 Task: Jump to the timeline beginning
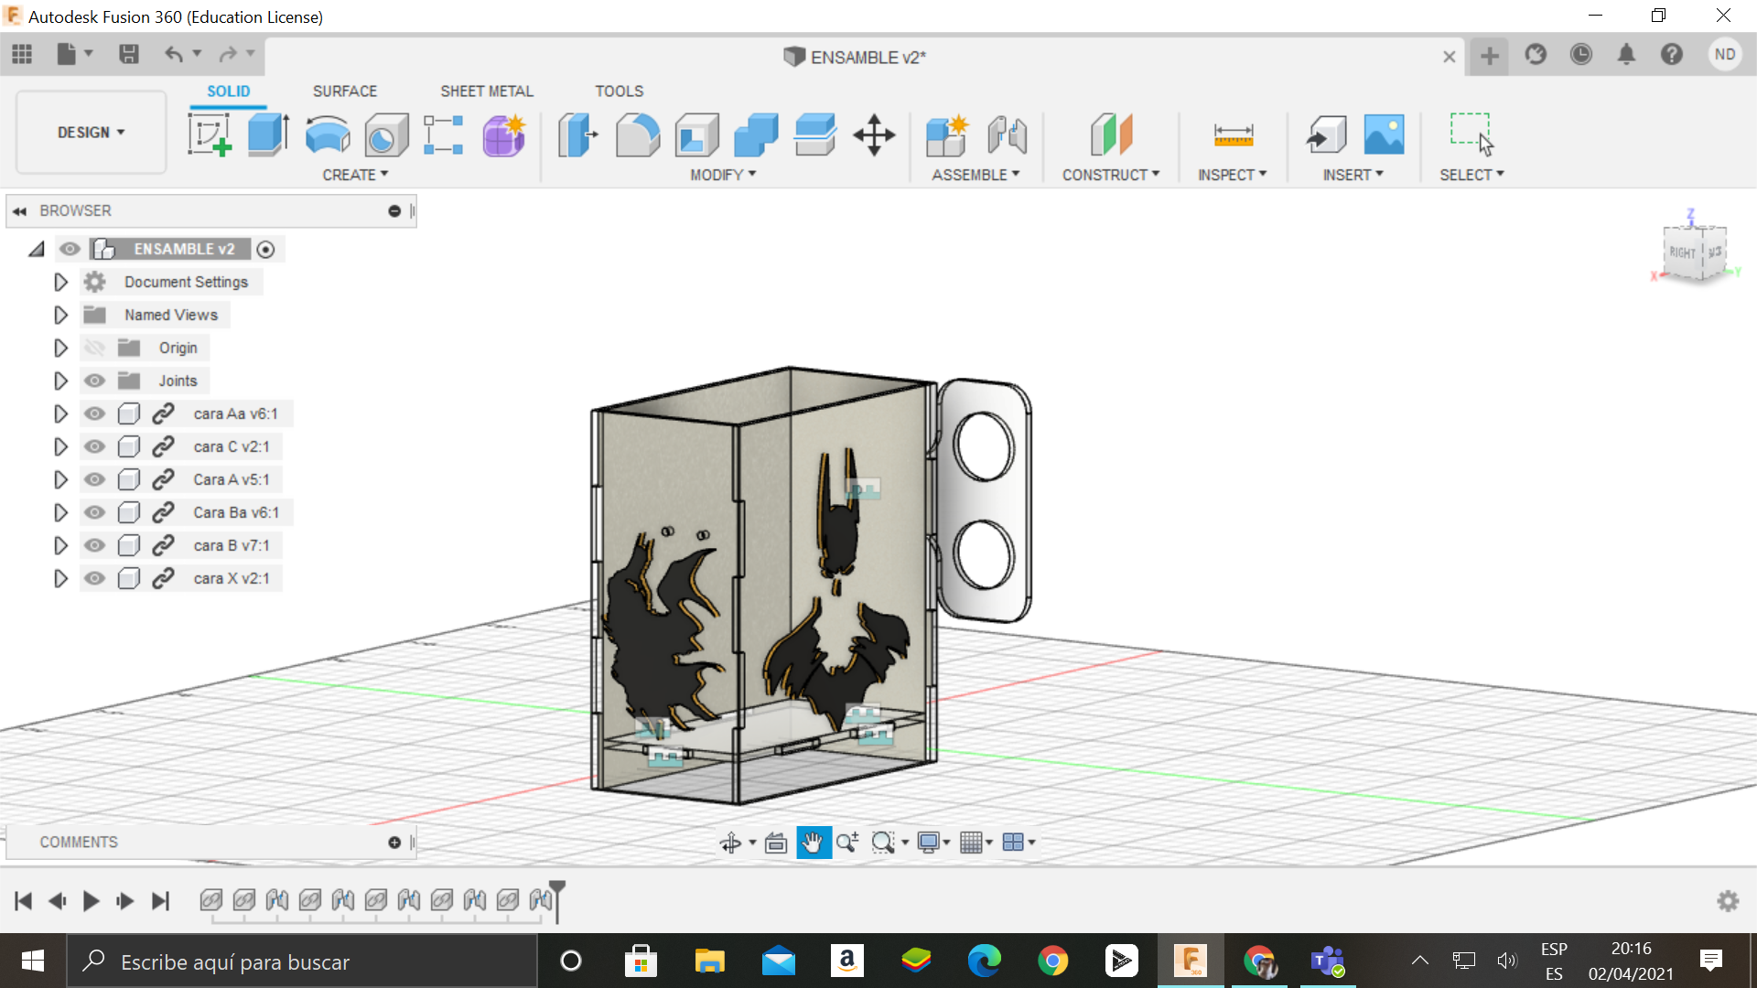coord(23,901)
